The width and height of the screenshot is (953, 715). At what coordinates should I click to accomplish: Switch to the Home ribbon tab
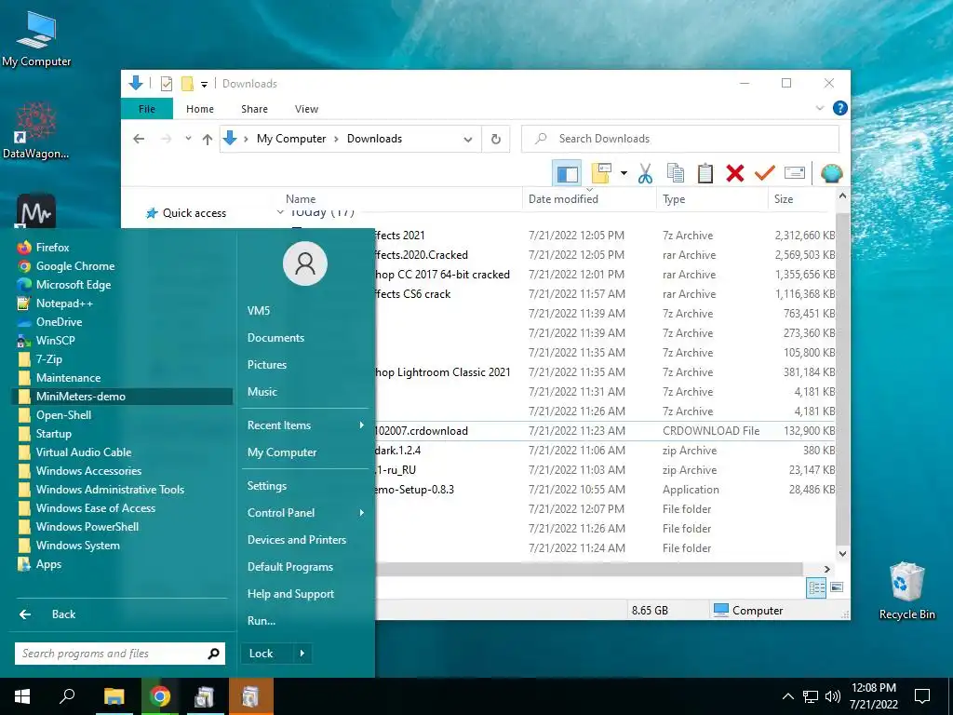200,109
